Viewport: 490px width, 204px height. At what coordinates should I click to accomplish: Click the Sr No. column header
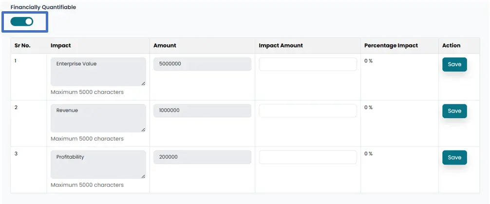(22, 46)
